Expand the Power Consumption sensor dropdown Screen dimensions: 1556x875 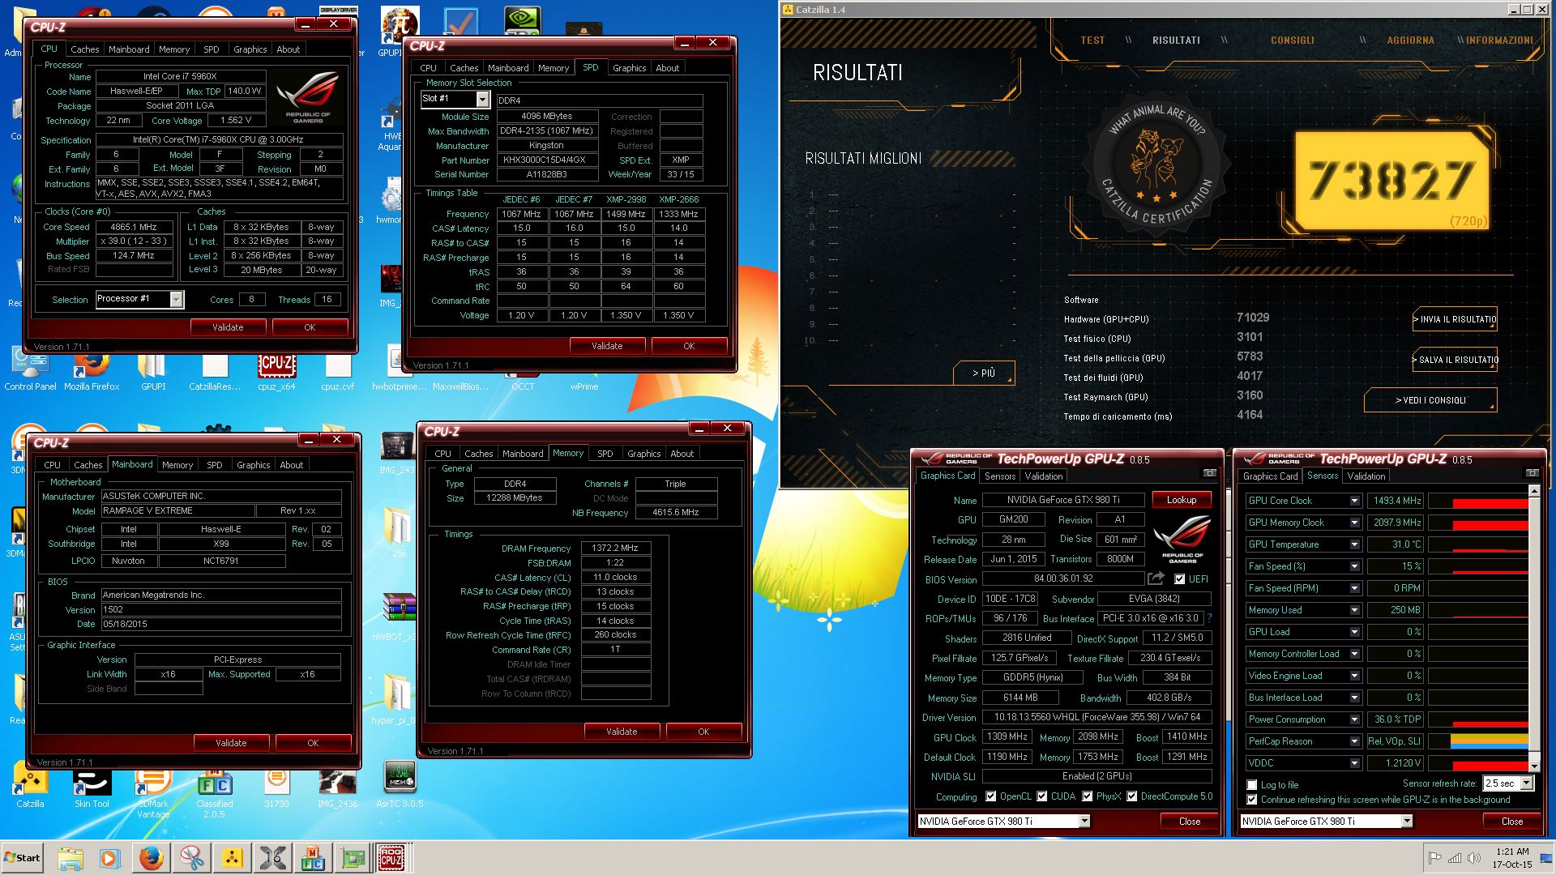[x=1354, y=719]
